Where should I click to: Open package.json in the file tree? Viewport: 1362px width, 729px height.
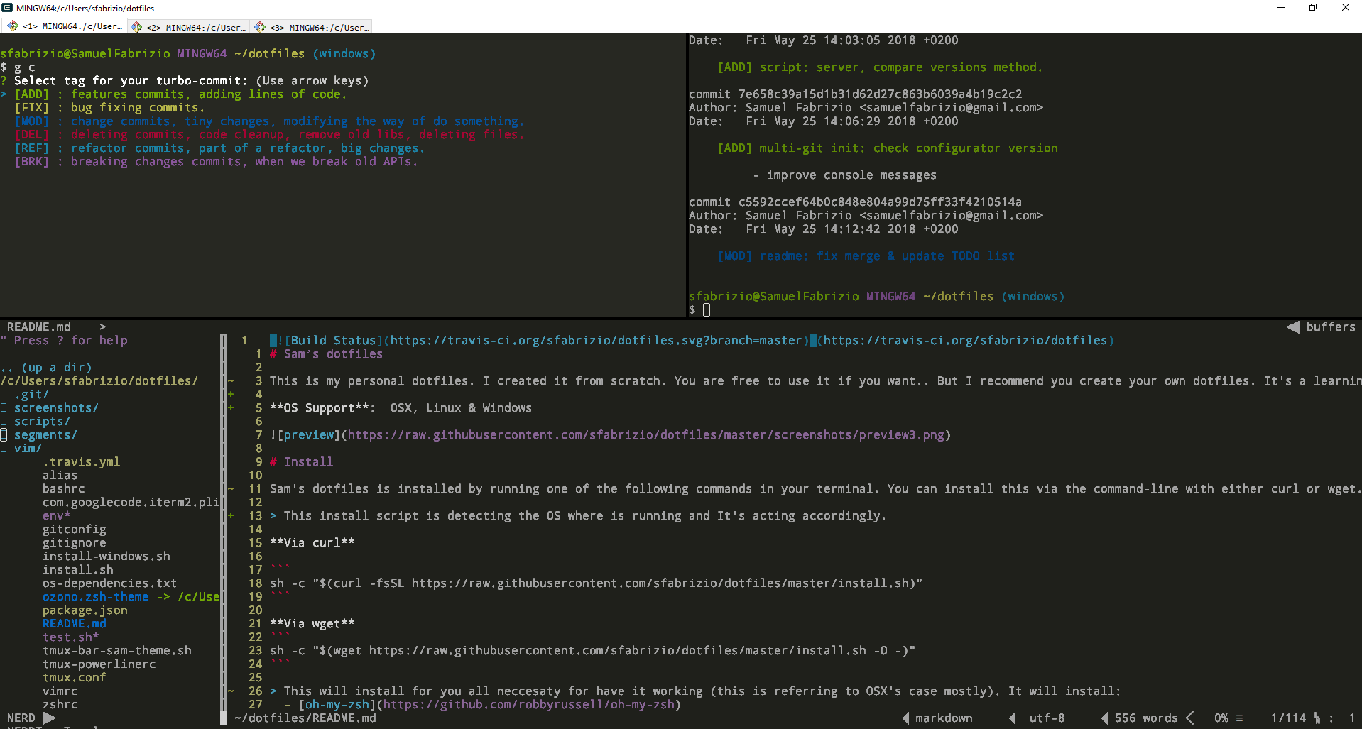[85, 610]
